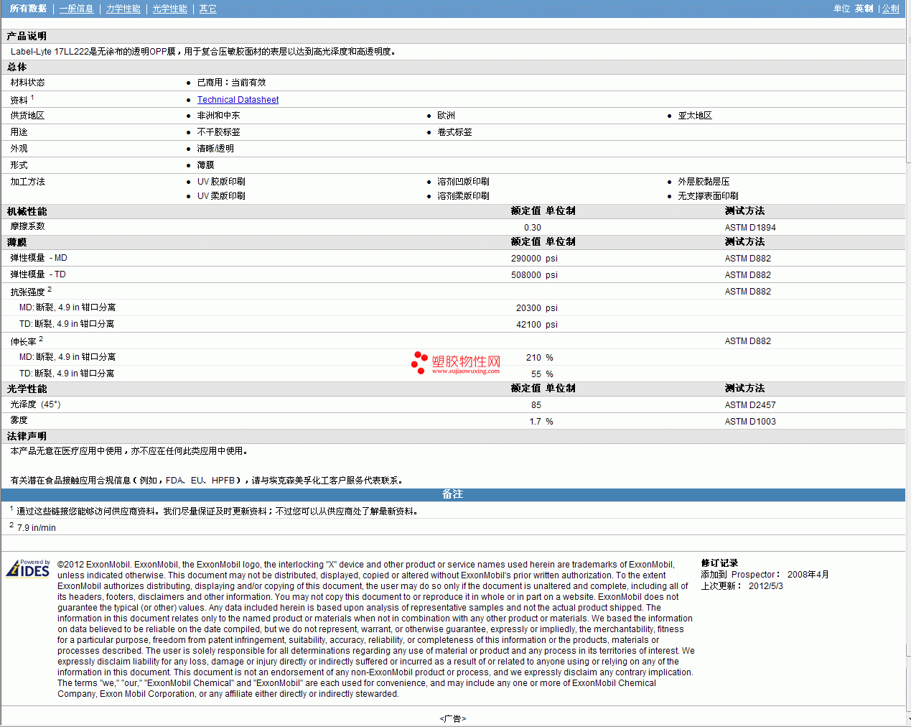The width and height of the screenshot is (911, 727).
Task: Click the 总体 section header
Action: 17,67
